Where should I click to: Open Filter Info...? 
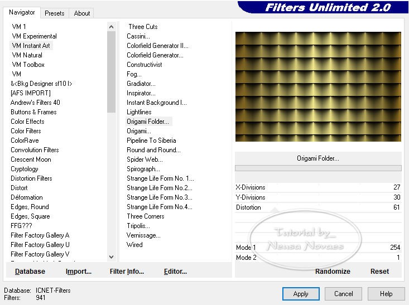[x=127, y=272]
